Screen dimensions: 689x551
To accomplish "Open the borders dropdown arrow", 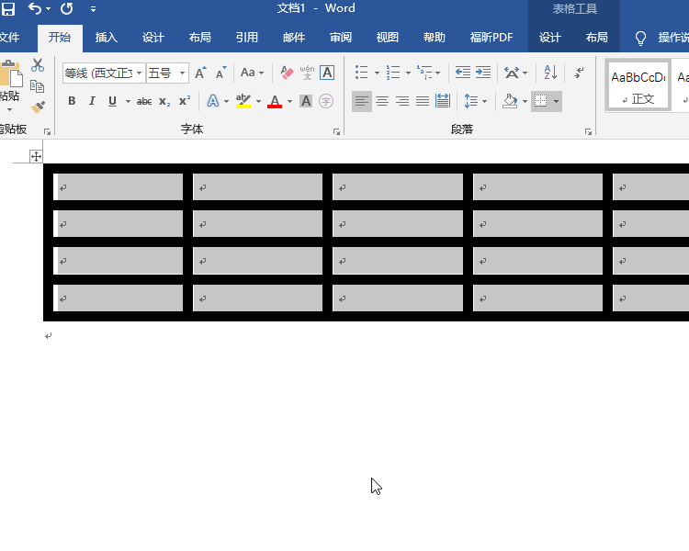I will (x=557, y=102).
